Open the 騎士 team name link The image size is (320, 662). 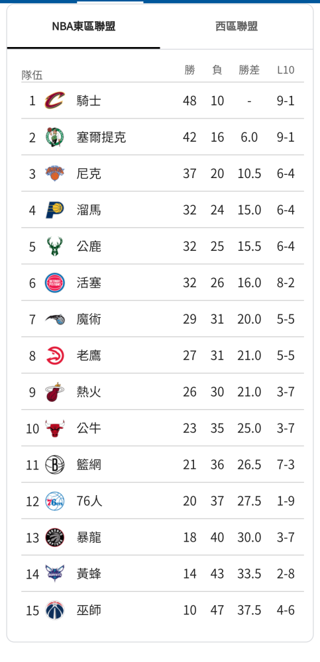[89, 101]
